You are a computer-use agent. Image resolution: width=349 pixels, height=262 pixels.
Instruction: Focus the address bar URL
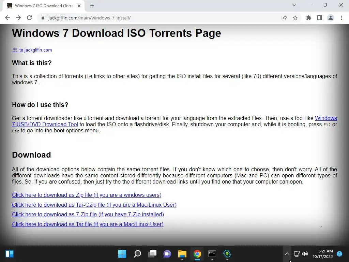(90, 18)
